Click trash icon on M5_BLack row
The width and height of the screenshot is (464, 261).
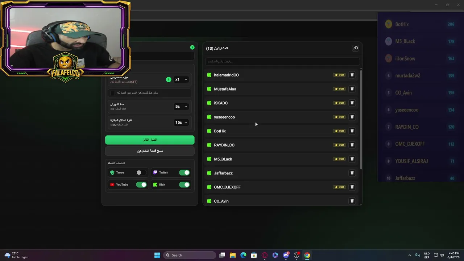point(352,159)
